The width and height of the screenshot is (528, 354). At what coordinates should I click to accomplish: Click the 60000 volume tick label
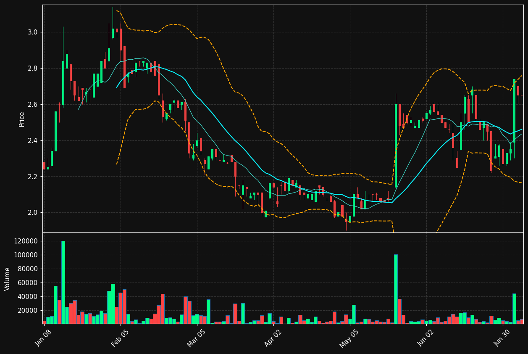(x=28, y=283)
